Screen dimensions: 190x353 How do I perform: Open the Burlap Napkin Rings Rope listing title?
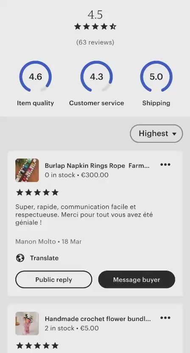click(x=97, y=166)
